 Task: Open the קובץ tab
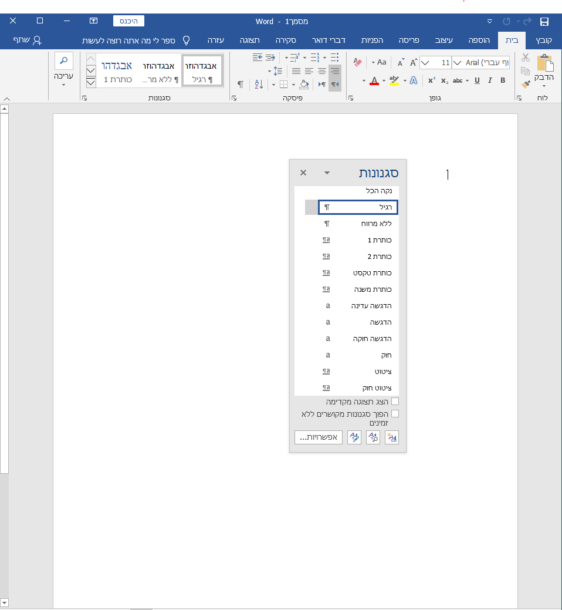coord(543,40)
